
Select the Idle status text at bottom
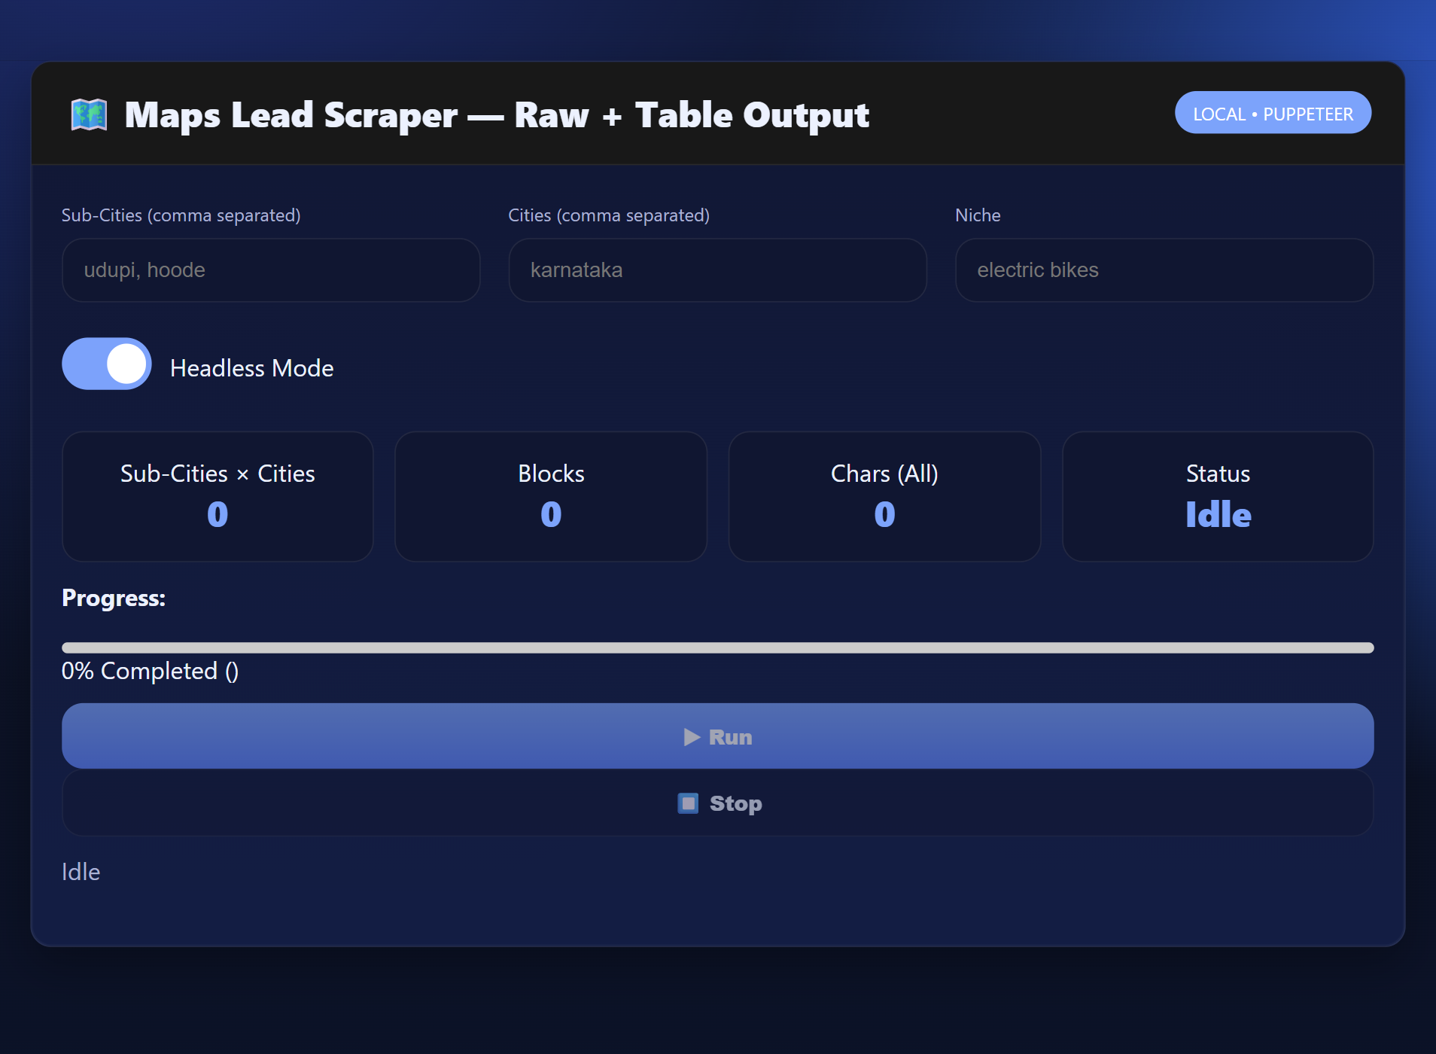pyautogui.click(x=81, y=872)
